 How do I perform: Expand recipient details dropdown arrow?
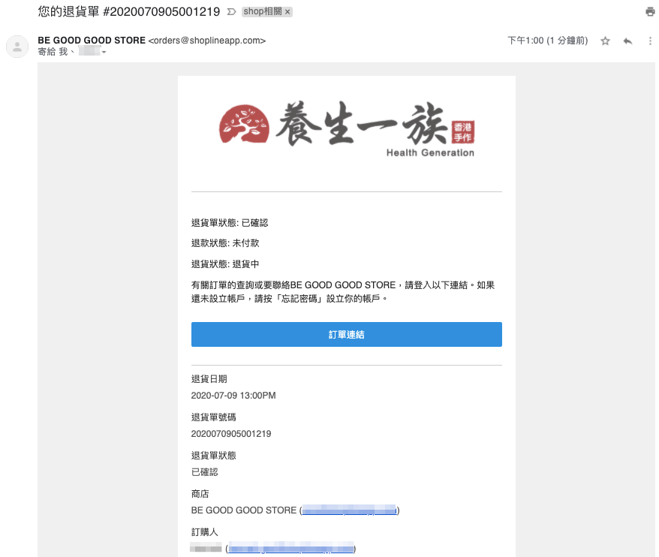pos(104,52)
